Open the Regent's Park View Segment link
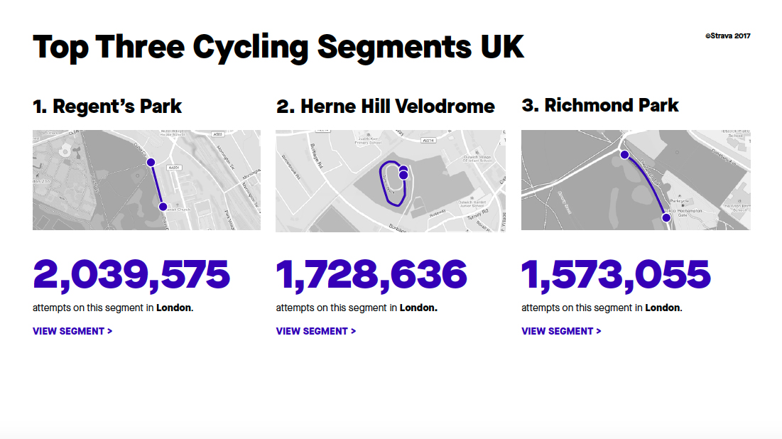 tap(72, 331)
